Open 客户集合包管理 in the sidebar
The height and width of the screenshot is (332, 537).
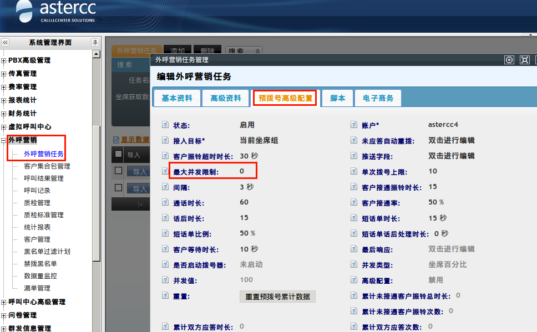pos(47,166)
